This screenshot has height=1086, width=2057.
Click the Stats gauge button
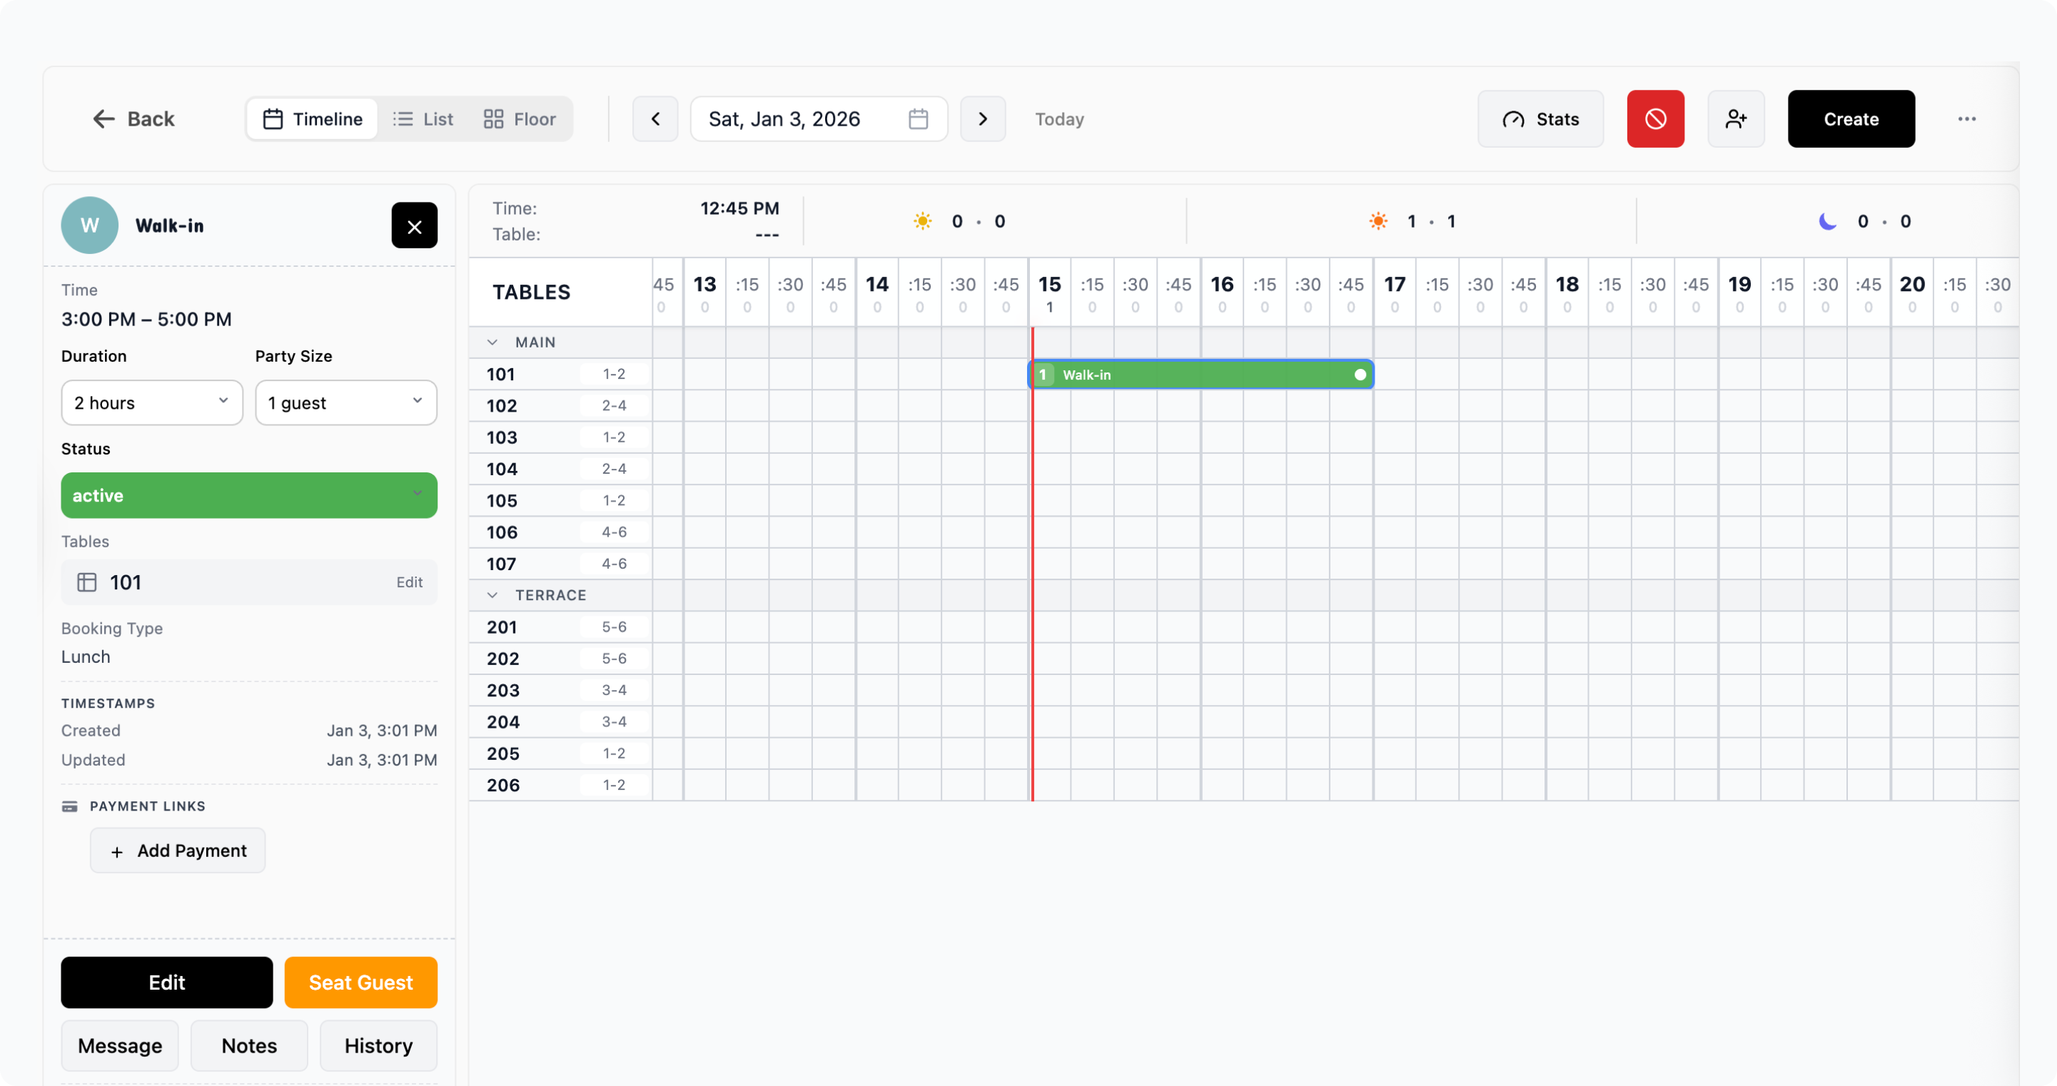coord(1540,119)
